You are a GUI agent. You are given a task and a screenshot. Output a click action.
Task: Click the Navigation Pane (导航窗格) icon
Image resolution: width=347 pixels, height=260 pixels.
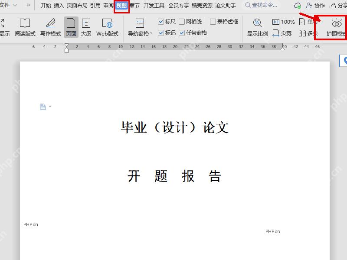coord(140,23)
